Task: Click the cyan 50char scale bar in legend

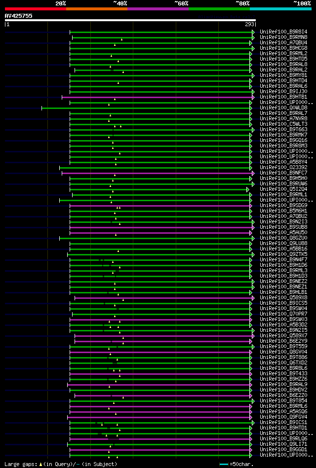Action: 224,465
